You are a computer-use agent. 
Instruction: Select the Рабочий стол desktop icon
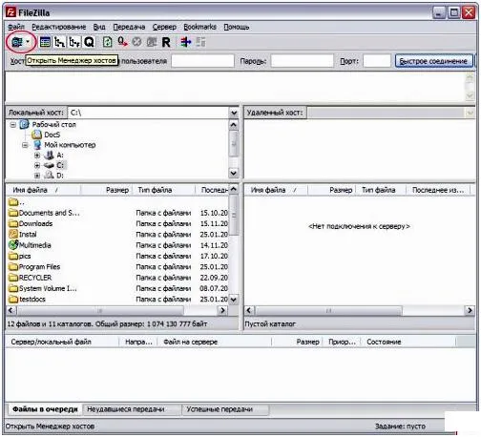tap(25, 124)
